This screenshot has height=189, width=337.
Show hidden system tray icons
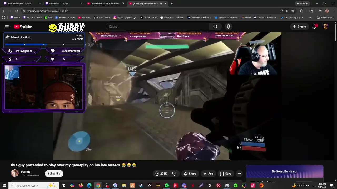click(x=314, y=186)
